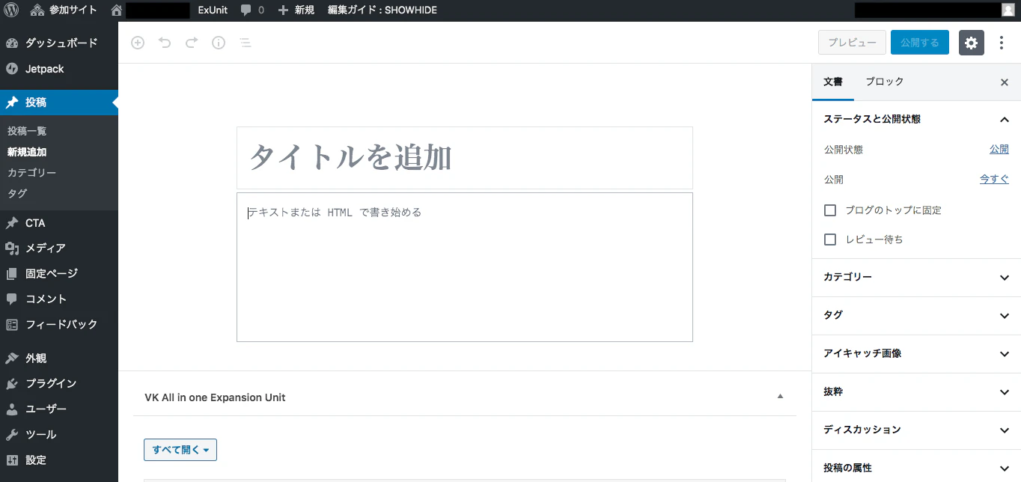Collapse VK All in one Expansion Unit metabox
Screen dimensions: 1021x482
pos(780,397)
